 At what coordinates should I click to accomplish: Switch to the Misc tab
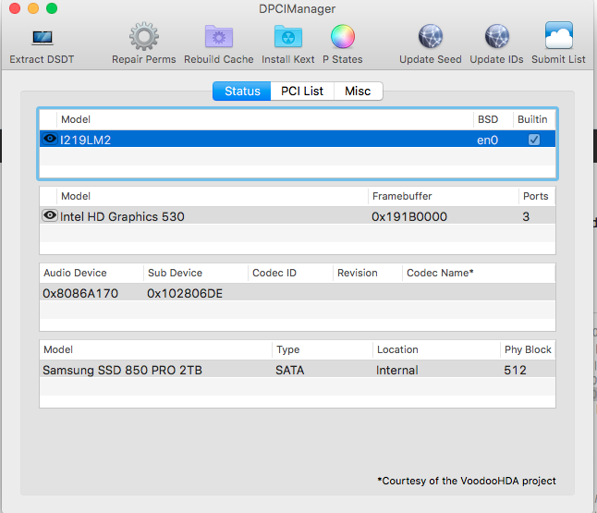click(359, 92)
